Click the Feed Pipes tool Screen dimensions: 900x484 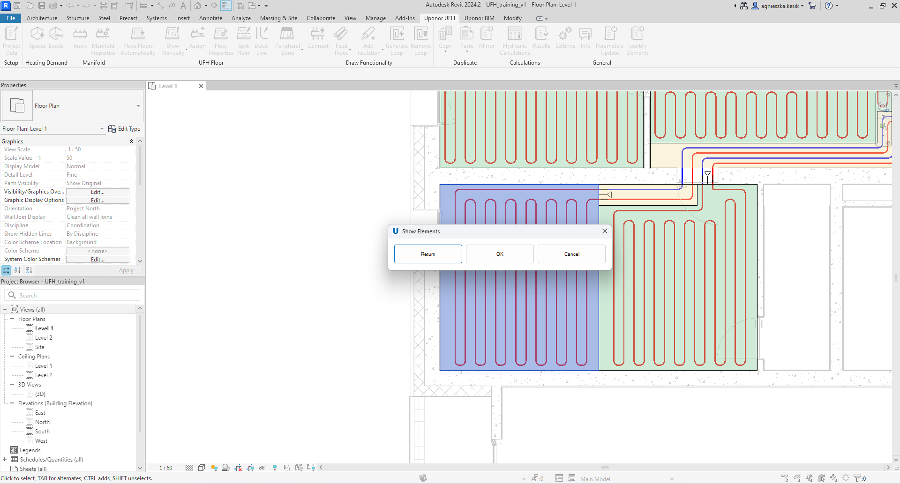(x=341, y=41)
